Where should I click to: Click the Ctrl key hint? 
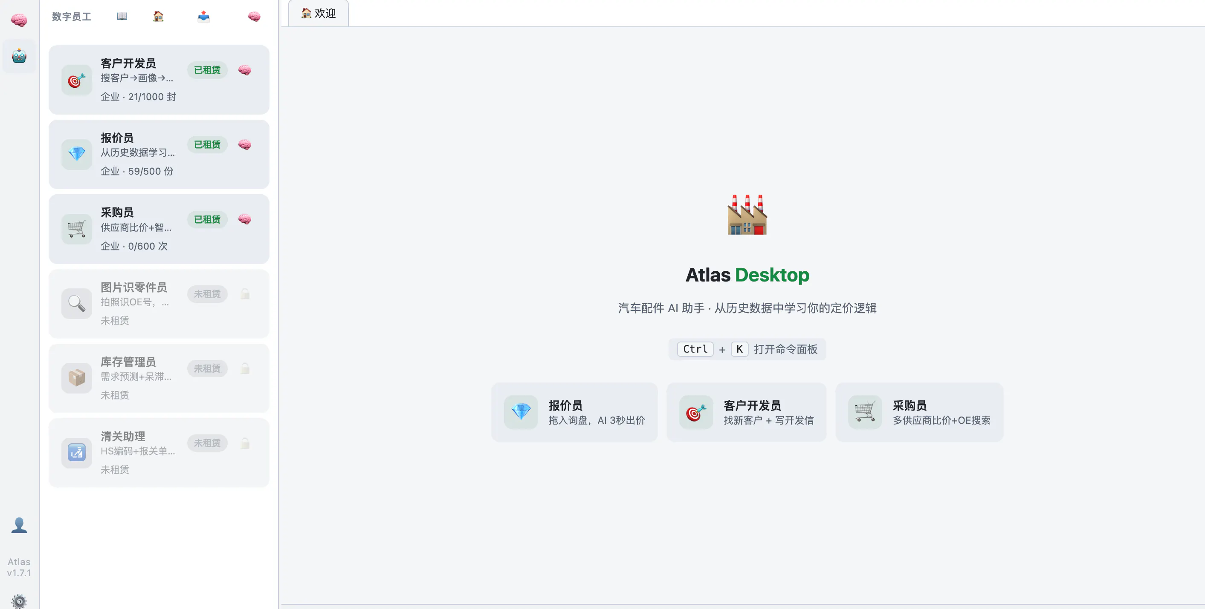(695, 349)
